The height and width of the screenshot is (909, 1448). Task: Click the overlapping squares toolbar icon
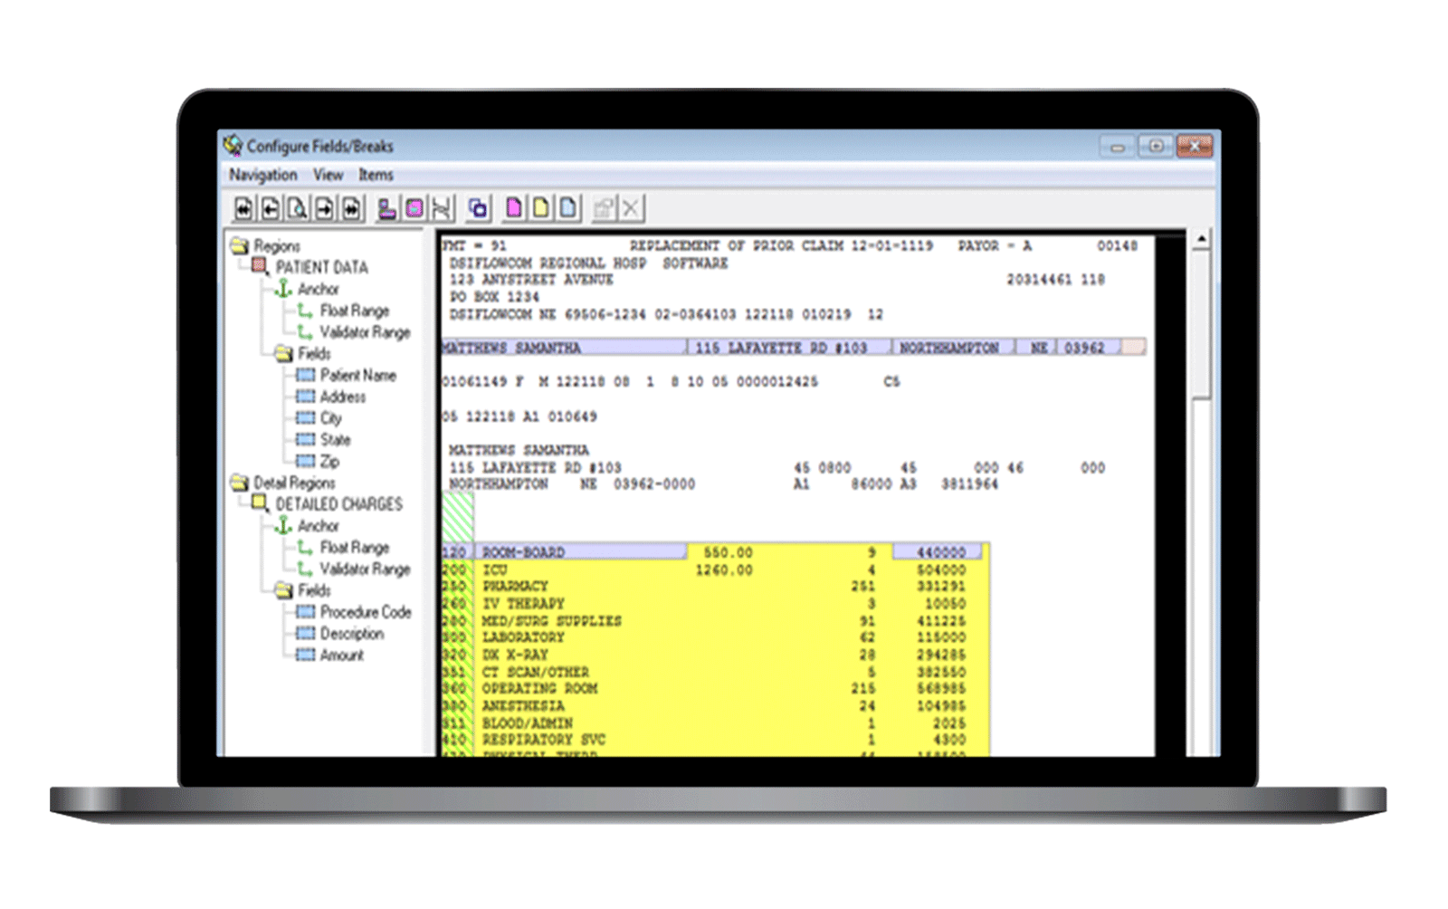pyautogui.click(x=478, y=209)
